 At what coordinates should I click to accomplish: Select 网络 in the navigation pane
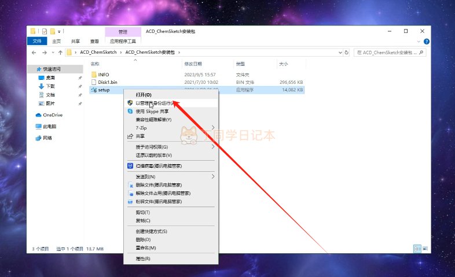point(47,138)
